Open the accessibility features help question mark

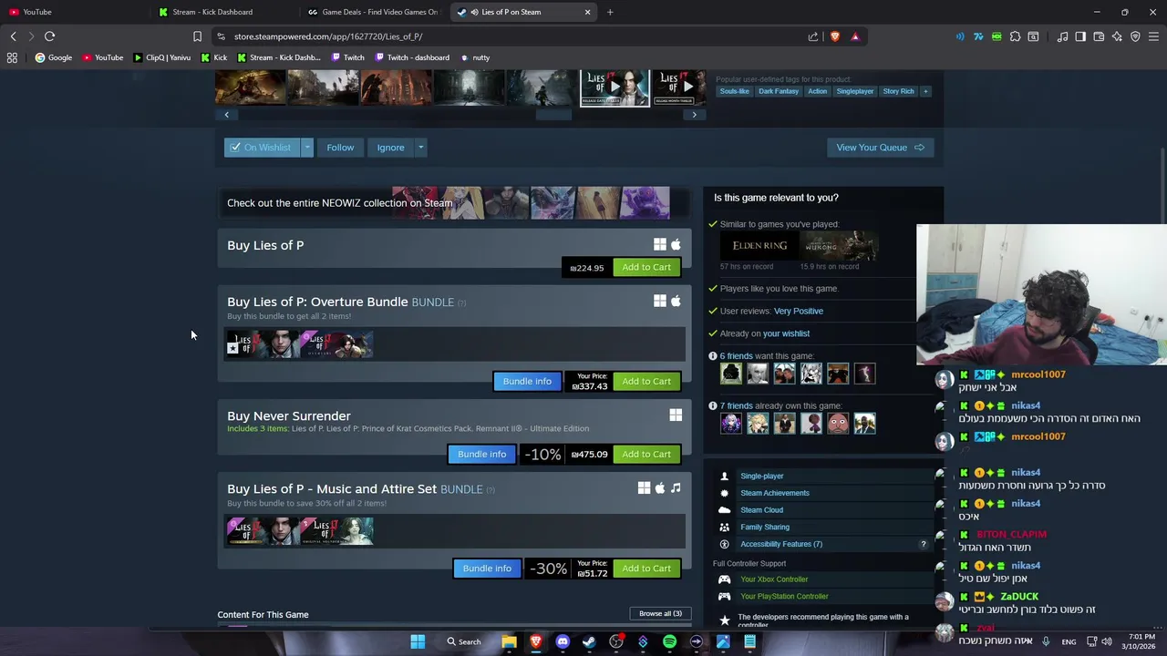(x=923, y=544)
